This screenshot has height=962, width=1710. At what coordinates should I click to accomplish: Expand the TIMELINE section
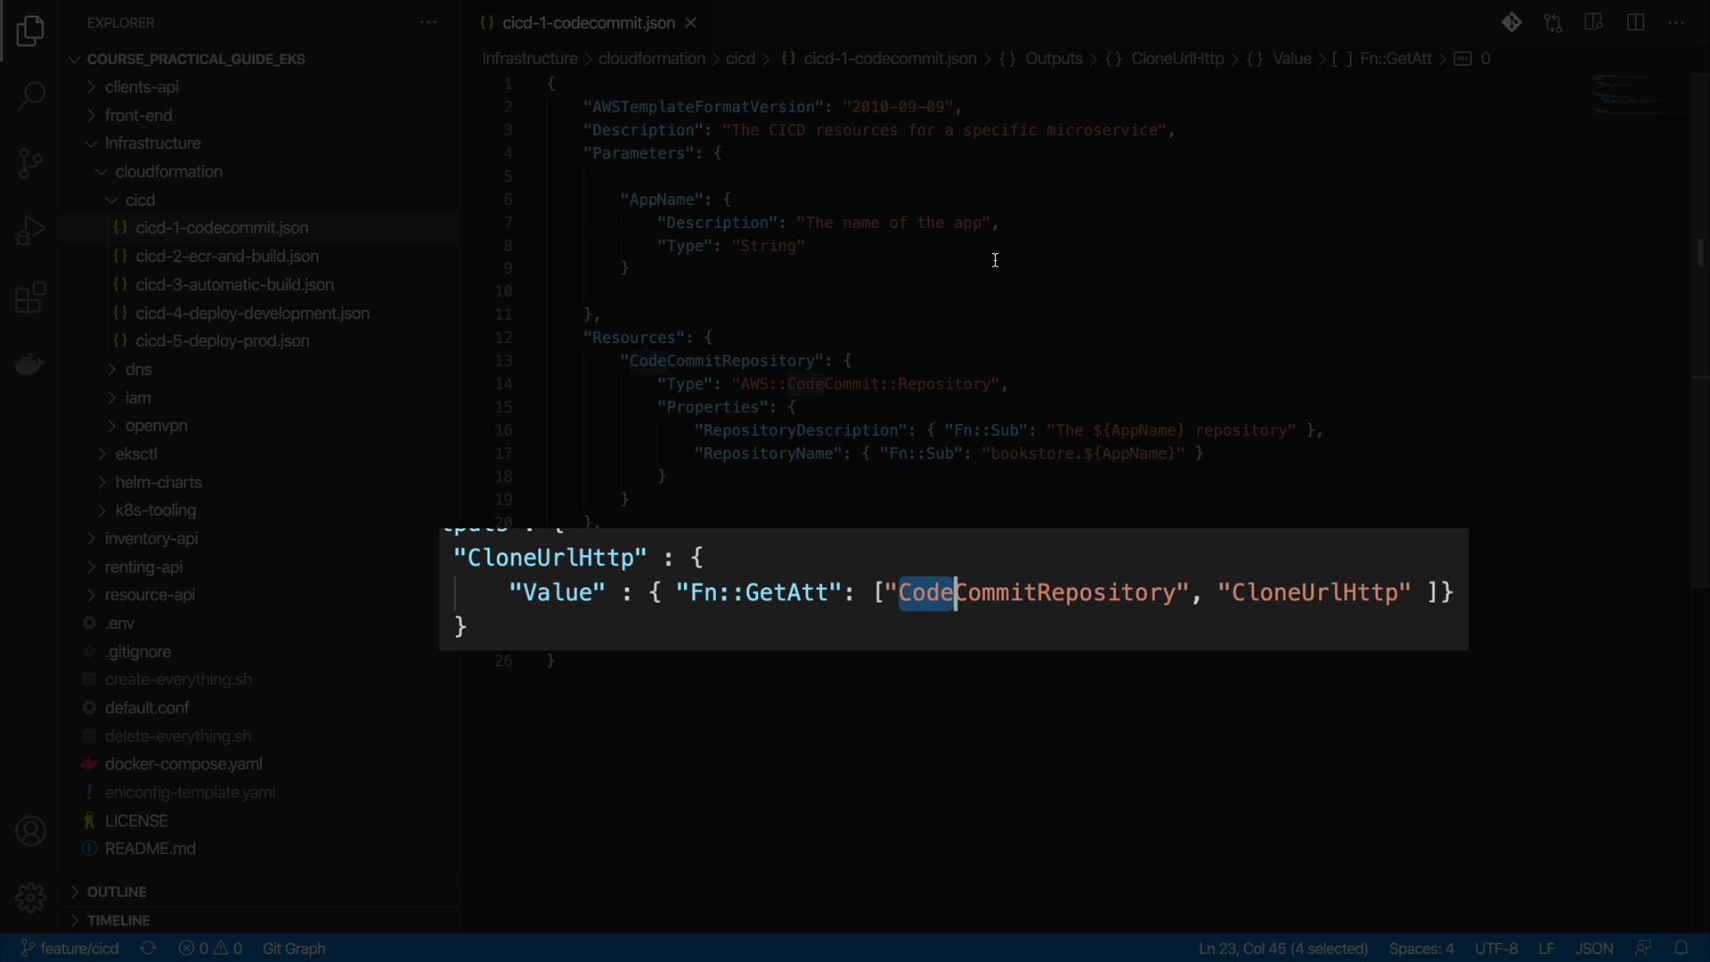(118, 920)
